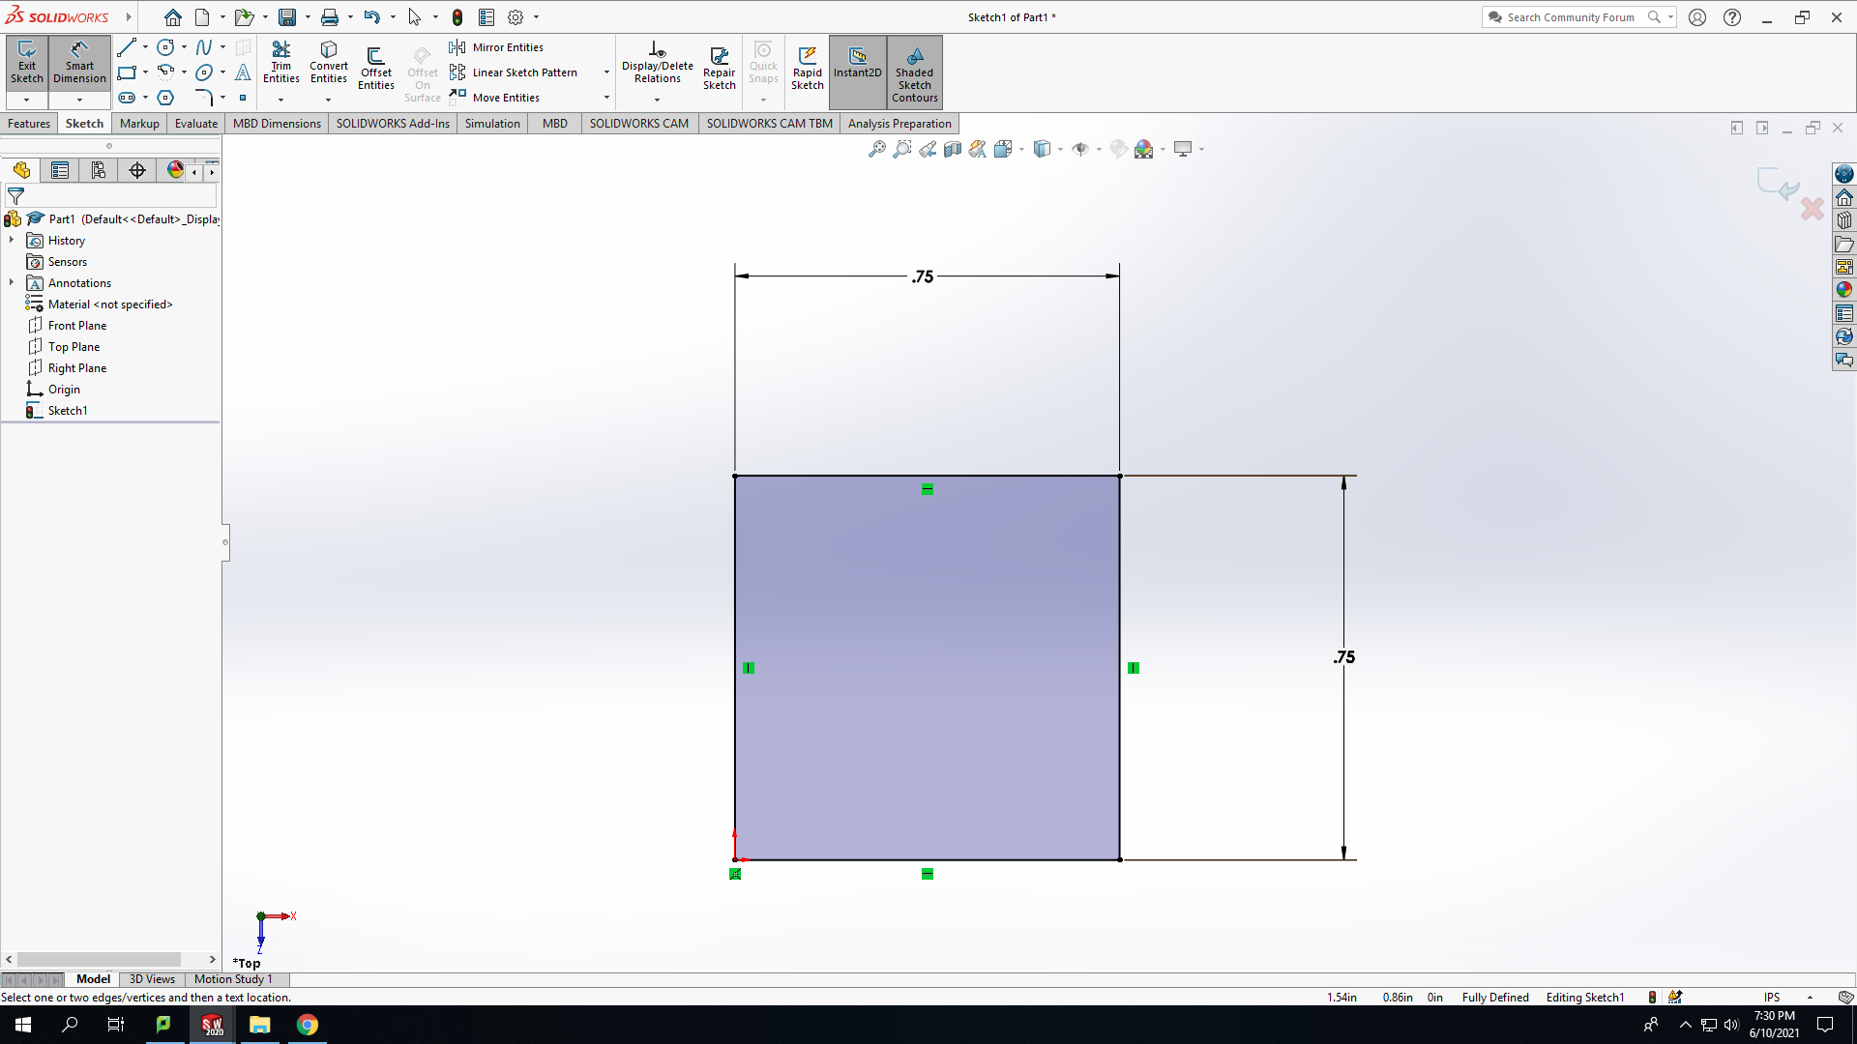Toggle Shaded Sketch Contours off
Viewport: 1857px width, 1044px height.
click(x=915, y=72)
